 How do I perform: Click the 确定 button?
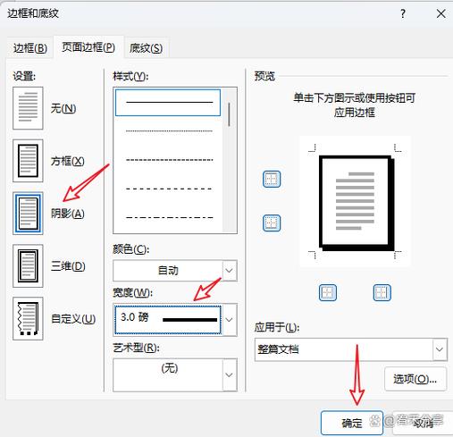coord(352,424)
